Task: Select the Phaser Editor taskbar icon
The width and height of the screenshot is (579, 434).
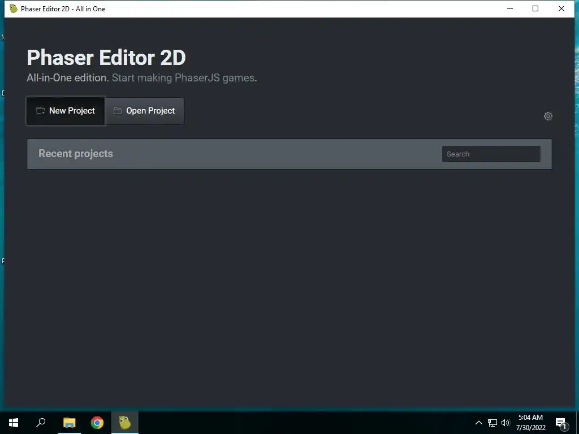Action: 125,423
